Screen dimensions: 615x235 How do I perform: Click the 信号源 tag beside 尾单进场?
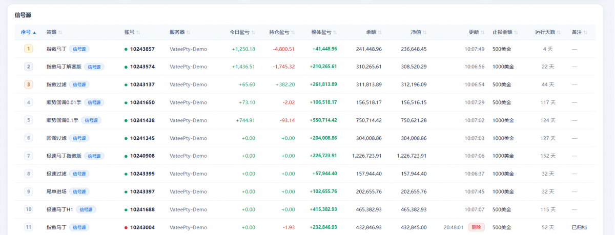[x=79, y=191]
